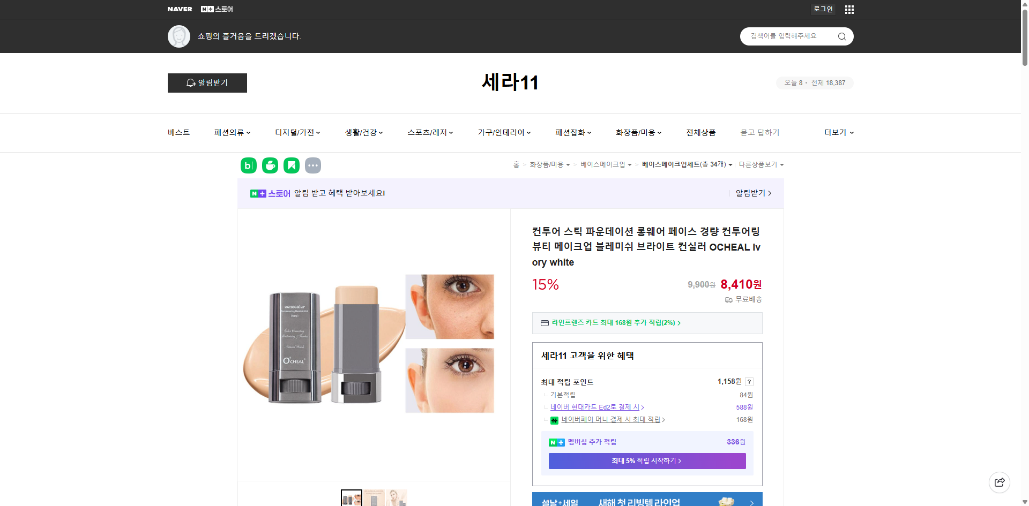Click the search magnifier icon
This screenshot has width=1029, height=506.
point(841,36)
